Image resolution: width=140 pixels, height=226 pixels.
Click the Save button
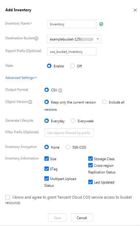[58, 218]
